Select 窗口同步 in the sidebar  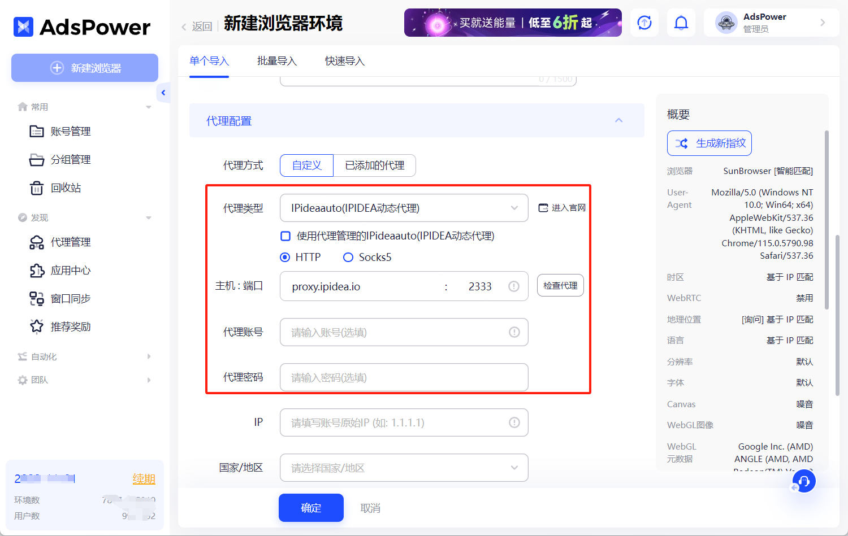[70, 298]
